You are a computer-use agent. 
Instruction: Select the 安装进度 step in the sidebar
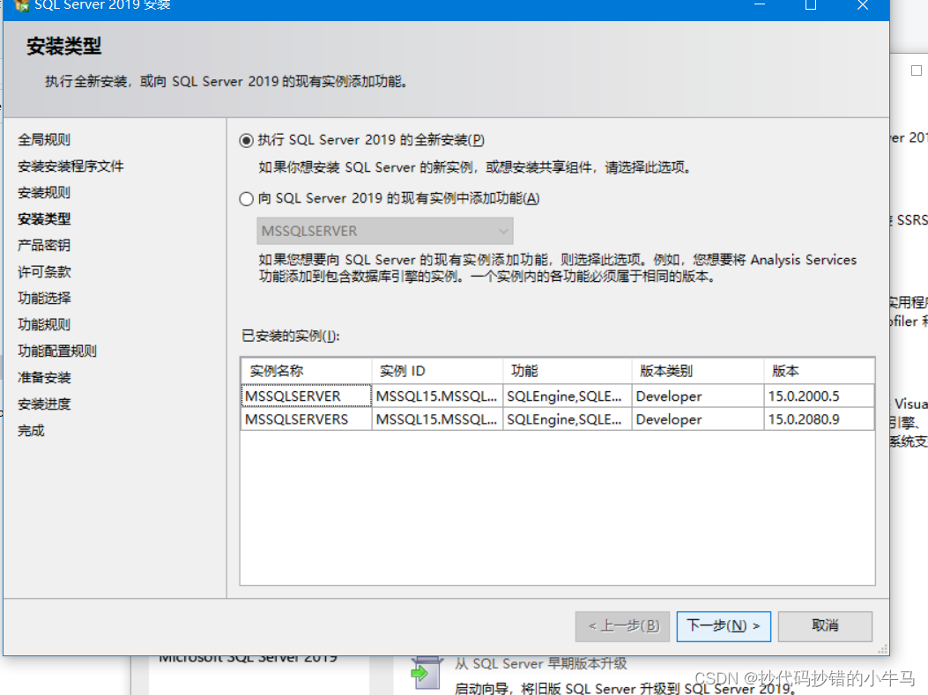tap(44, 404)
